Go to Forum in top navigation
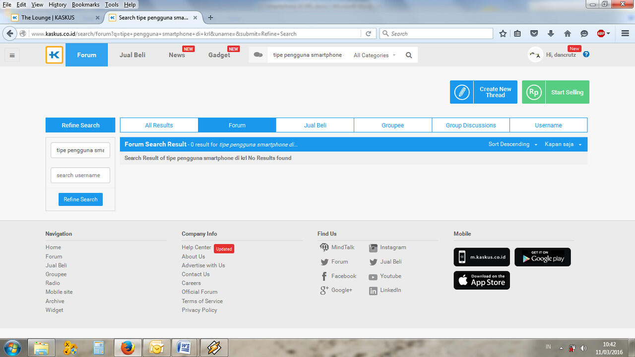The height and width of the screenshot is (357, 635). 86,55
